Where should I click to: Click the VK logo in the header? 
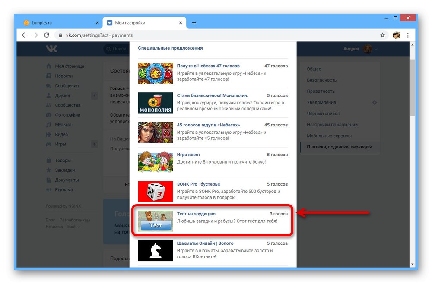[x=51, y=49]
